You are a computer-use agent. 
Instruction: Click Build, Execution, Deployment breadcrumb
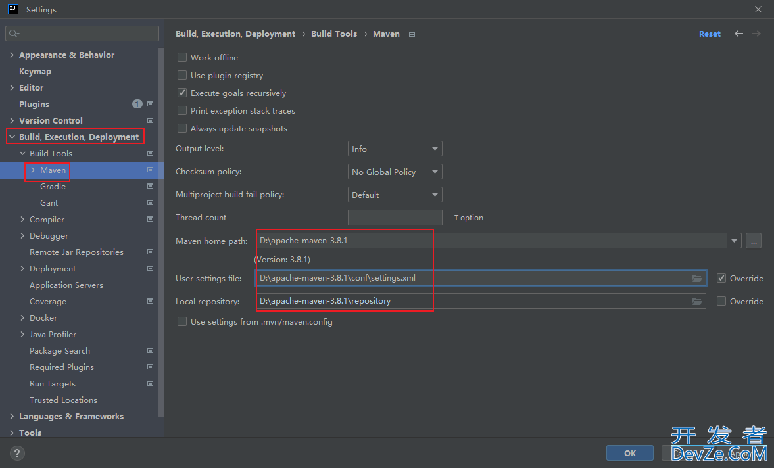click(x=235, y=34)
